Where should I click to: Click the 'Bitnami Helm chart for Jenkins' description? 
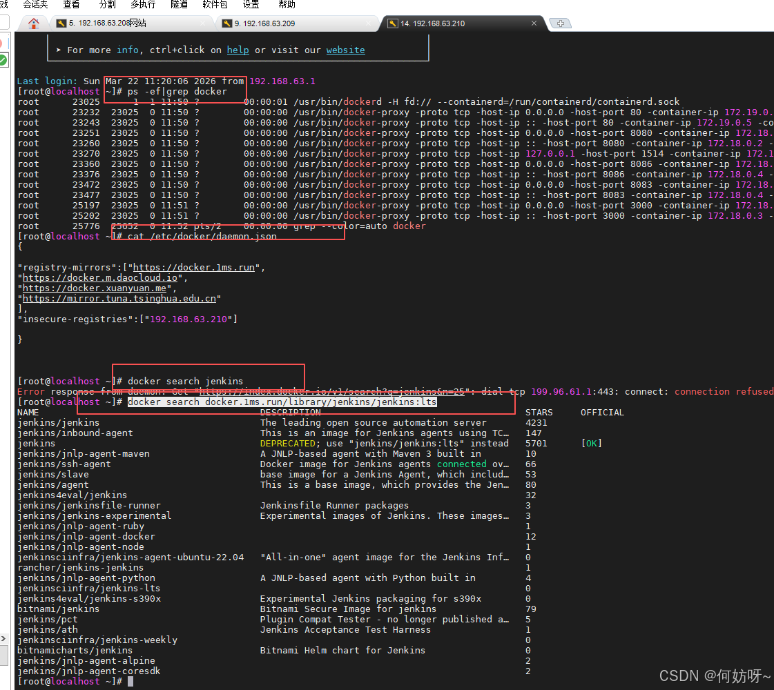[x=342, y=651]
